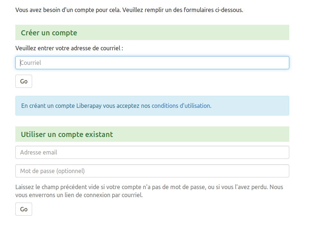Viewport: 328px width, 227px height.
Task: Click the Courriel email input field
Action: click(x=152, y=63)
